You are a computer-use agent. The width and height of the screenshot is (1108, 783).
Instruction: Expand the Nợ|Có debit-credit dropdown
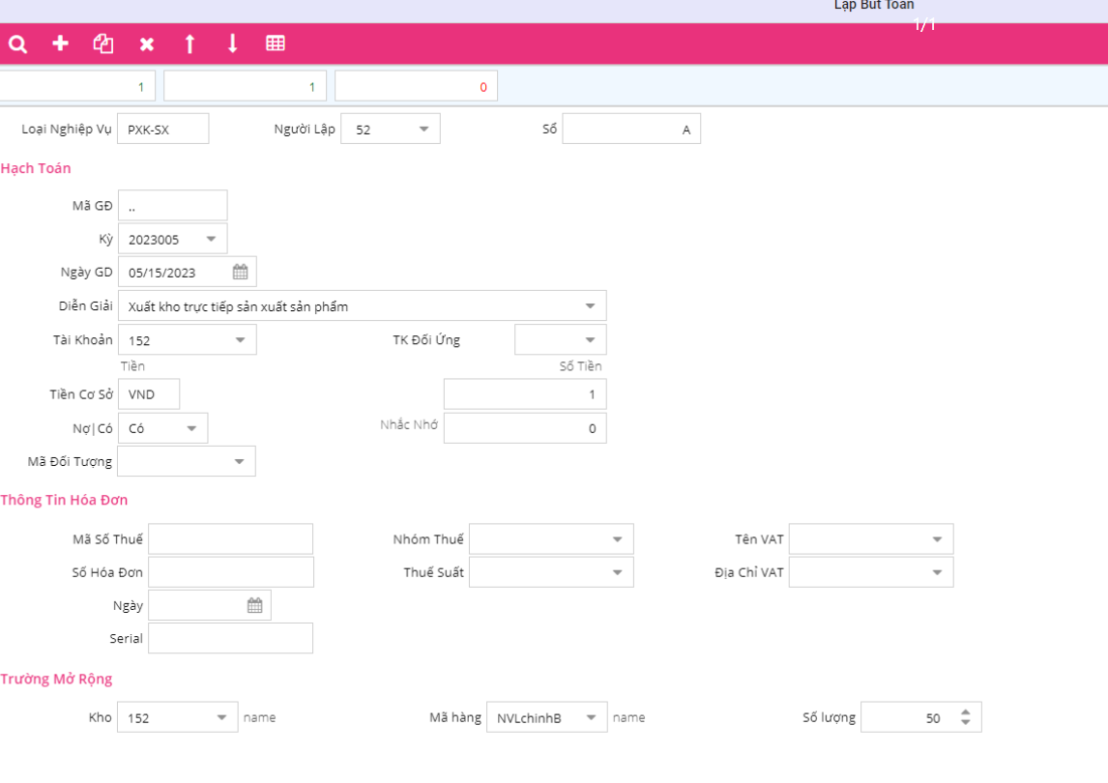click(190, 428)
